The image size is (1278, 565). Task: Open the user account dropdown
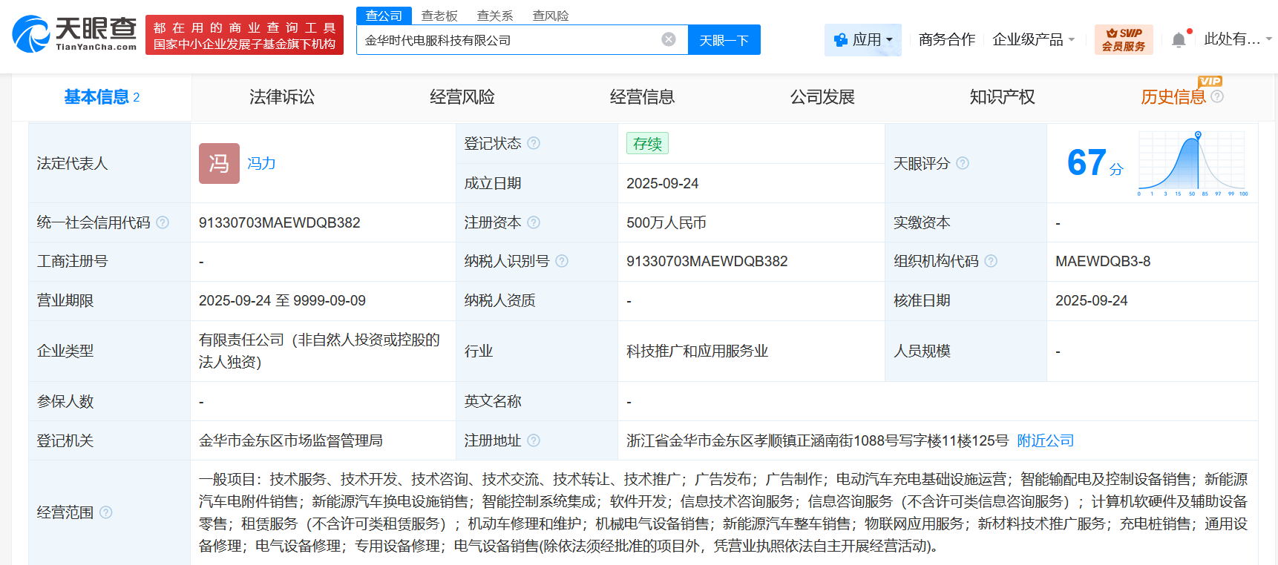[1237, 39]
